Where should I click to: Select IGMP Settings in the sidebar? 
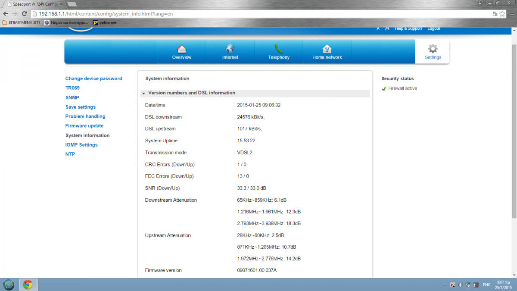pyautogui.click(x=81, y=145)
